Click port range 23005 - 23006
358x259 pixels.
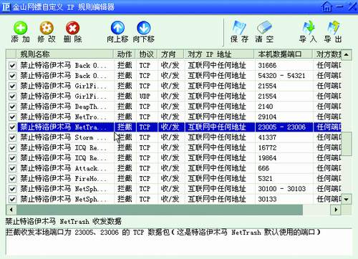click(281, 127)
